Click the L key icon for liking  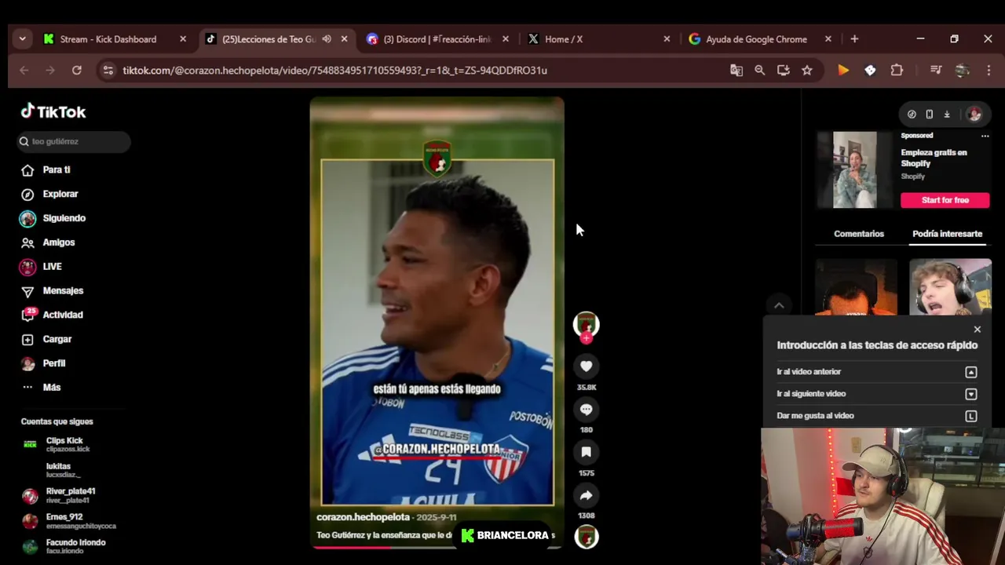click(x=971, y=416)
